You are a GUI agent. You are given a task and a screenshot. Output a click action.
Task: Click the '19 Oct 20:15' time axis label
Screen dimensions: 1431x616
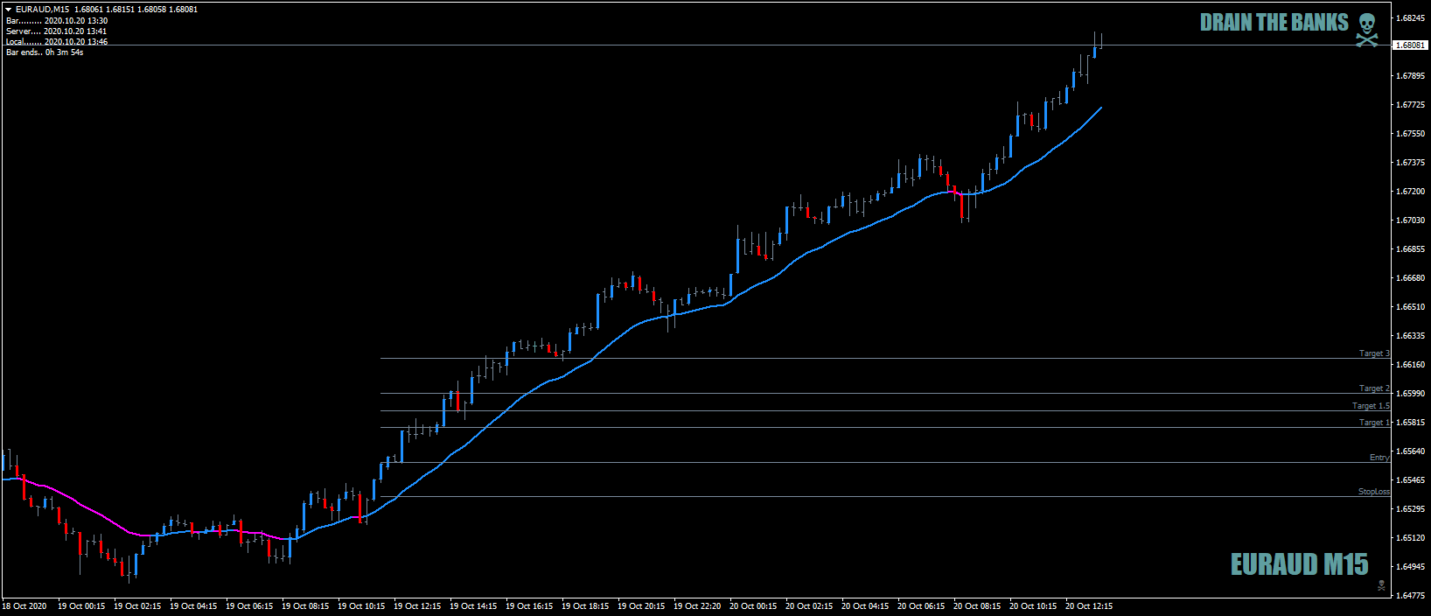[x=641, y=606]
